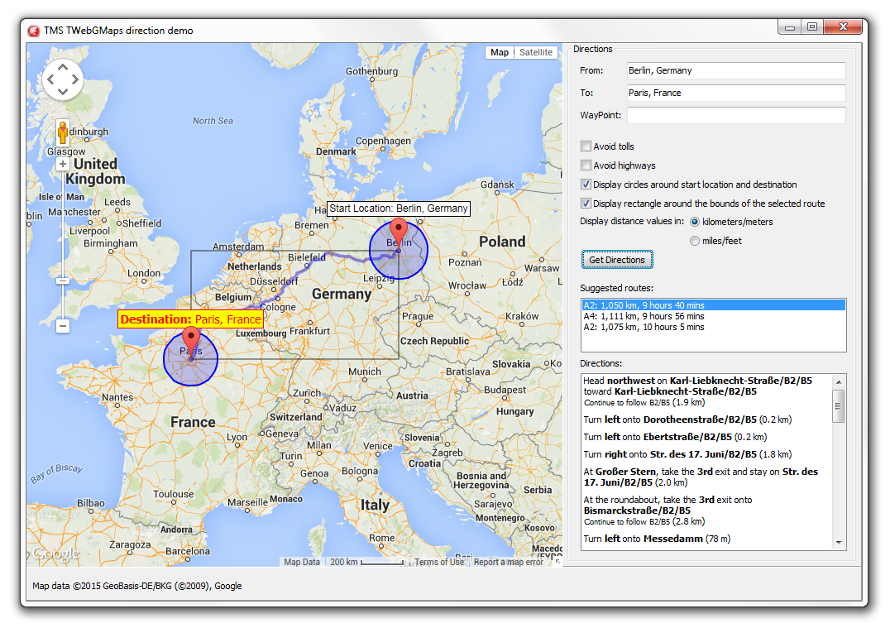Viewport: 890px width, 628px height.
Task: Click the Start Location: Berlin, Germany label
Action: [399, 209]
